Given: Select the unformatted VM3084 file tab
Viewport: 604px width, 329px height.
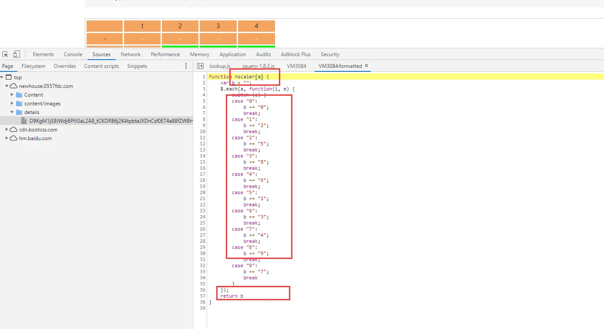Looking at the screenshot, I should tap(296, 66).
